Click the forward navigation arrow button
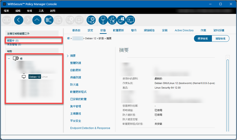 [x=28, y=20]
